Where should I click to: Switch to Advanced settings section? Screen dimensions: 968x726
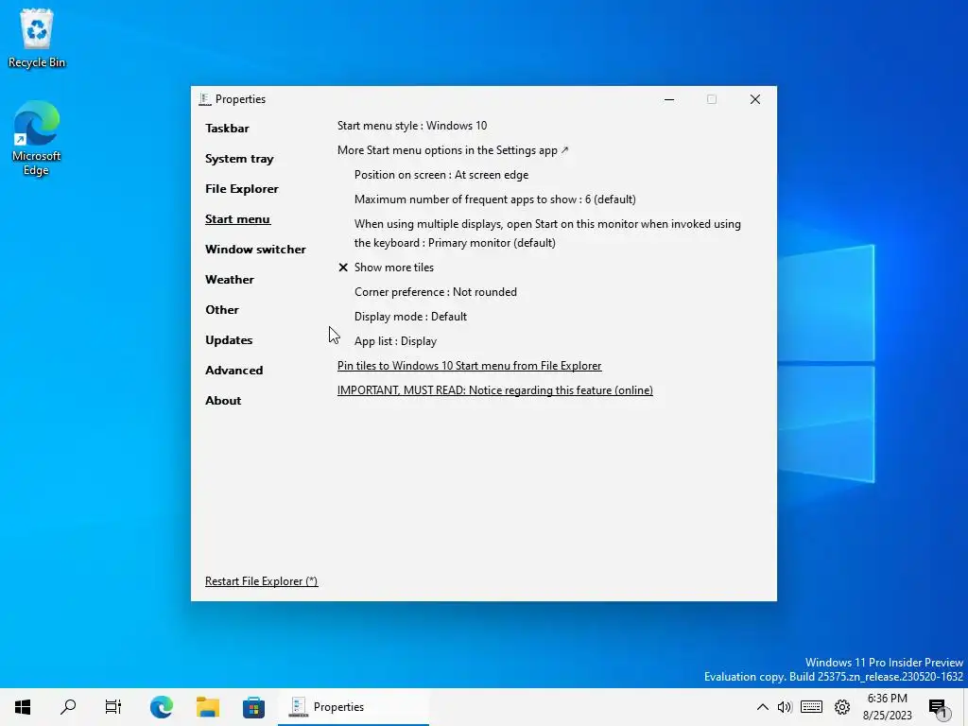(x=233, y=371)
